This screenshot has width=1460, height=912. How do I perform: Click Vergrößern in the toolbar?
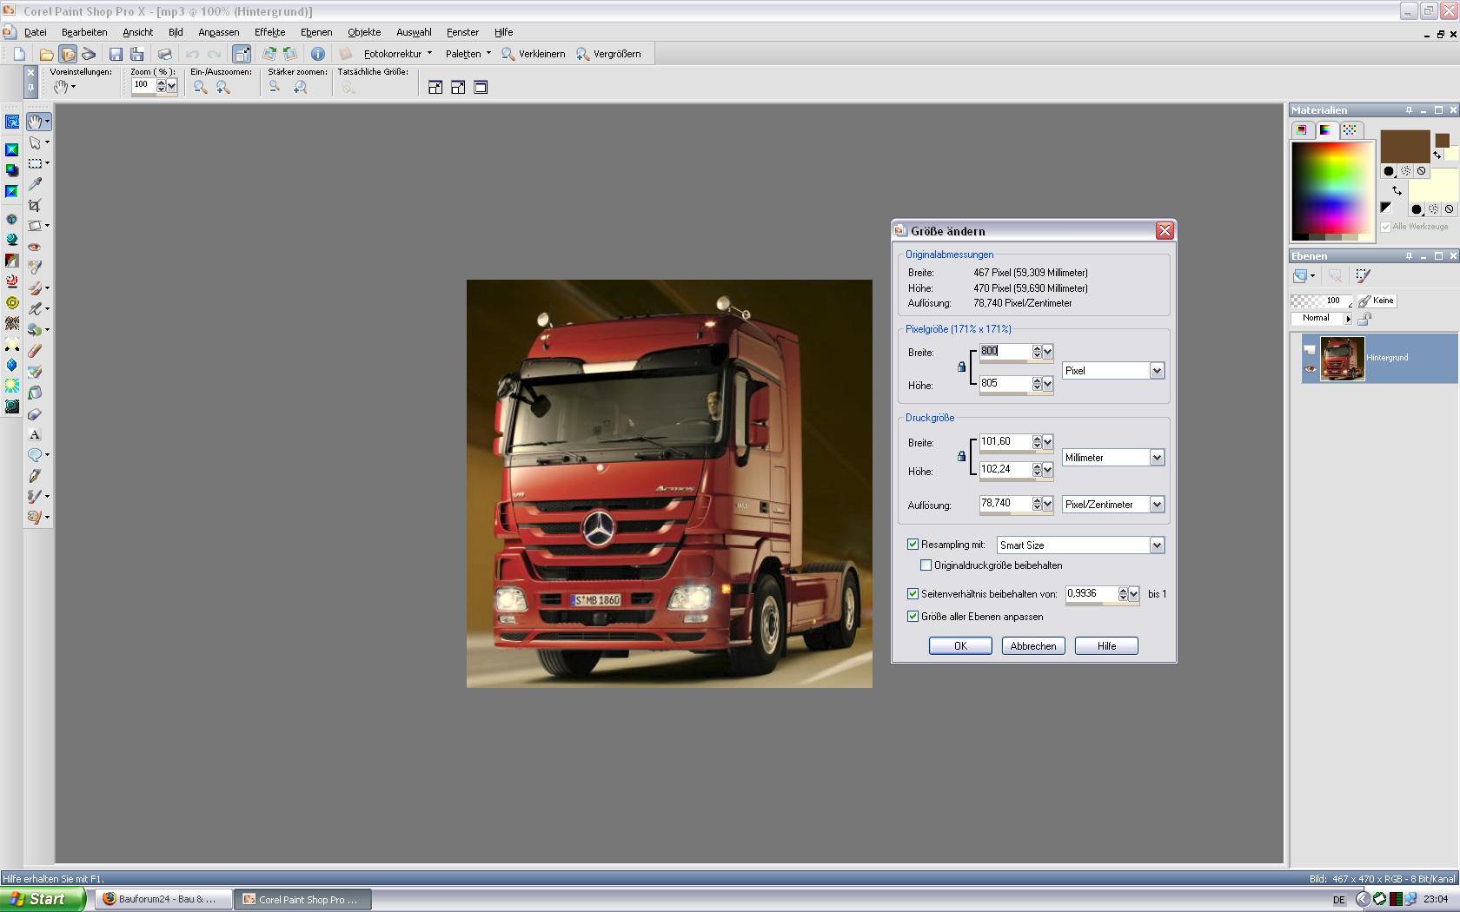tap(608, 54)
